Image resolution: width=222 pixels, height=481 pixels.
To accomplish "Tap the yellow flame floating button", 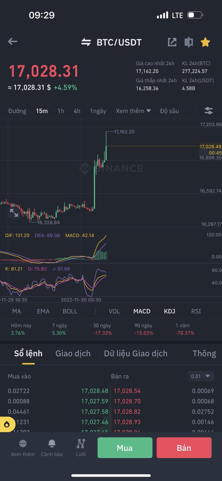I will click(x=7, y=424).
